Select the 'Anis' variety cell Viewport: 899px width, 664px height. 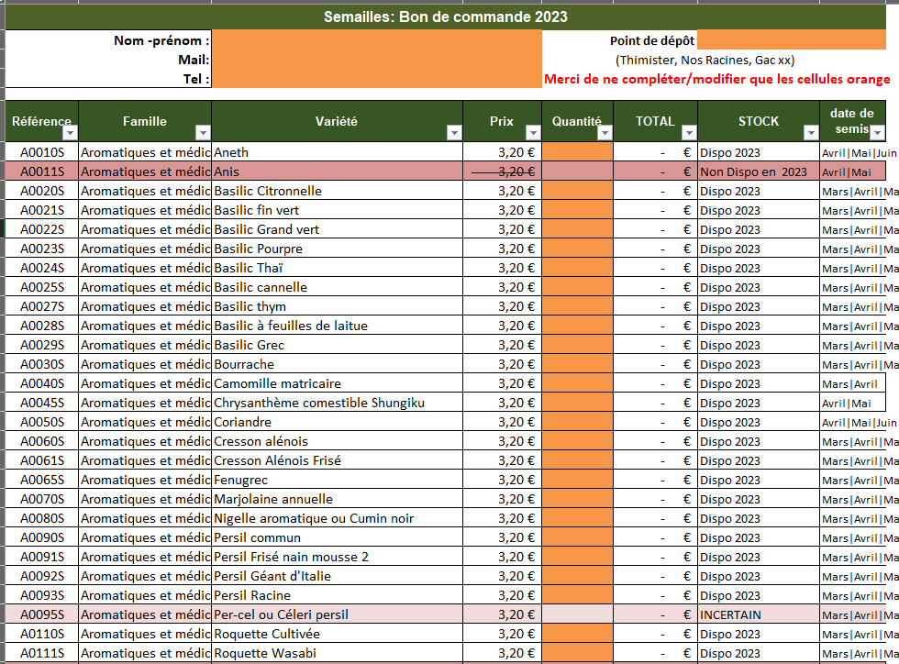tap(338, 172)
